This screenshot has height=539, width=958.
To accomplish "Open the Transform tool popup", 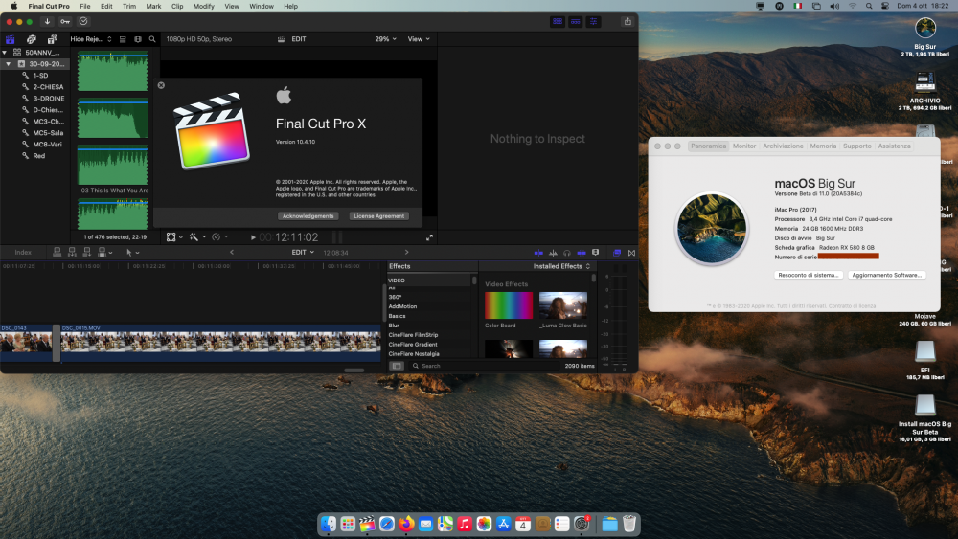I will coord(174,236).
